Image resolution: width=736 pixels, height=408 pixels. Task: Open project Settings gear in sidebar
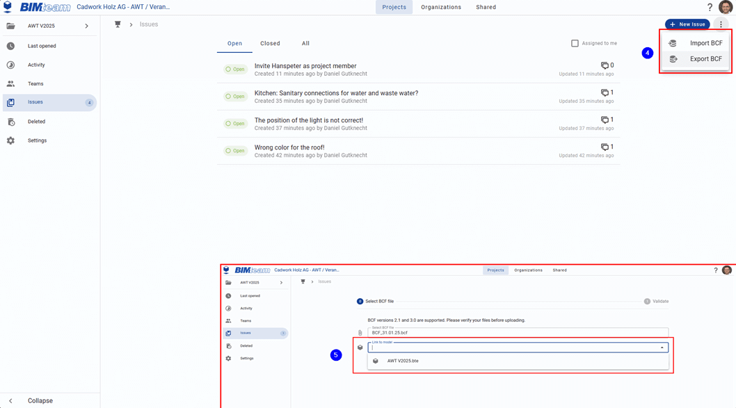click(10, 140)
